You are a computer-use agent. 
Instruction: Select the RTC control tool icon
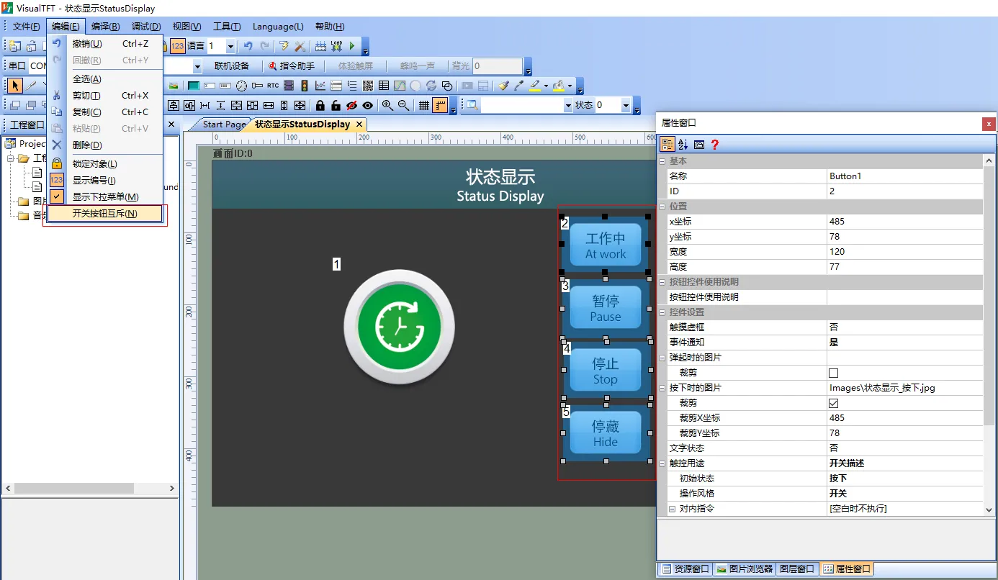[273, 86]
